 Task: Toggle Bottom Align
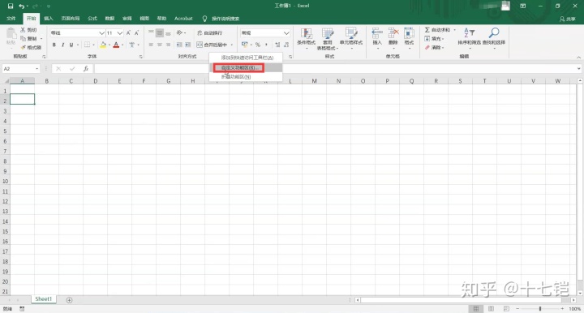[x=169, y=32]
